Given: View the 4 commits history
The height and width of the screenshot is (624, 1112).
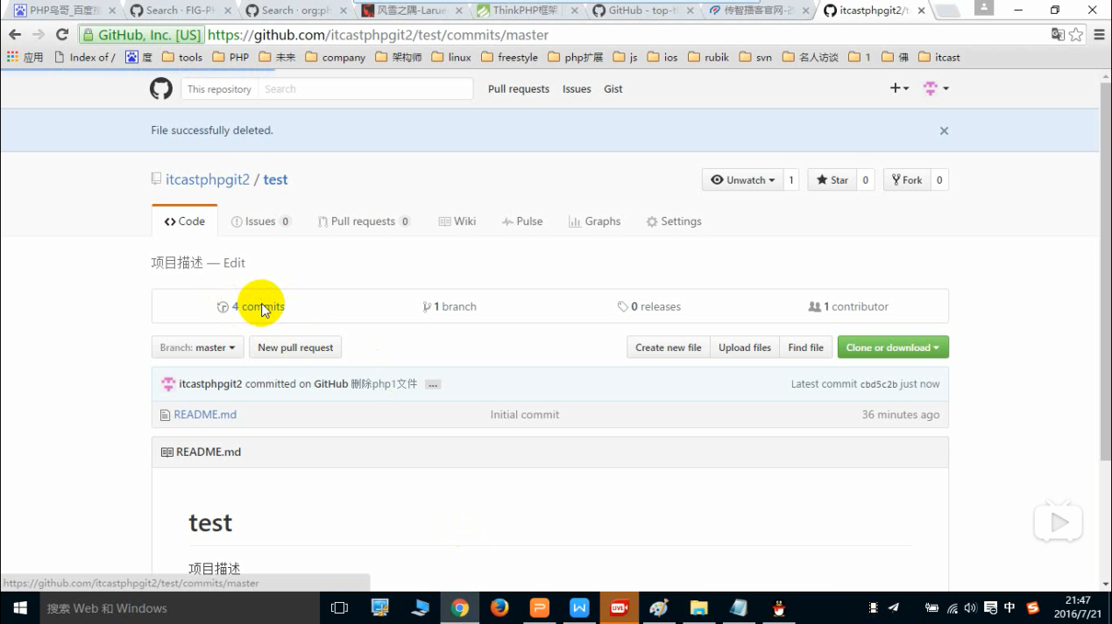Looking at the screenshot, I should tap(251, 306).
